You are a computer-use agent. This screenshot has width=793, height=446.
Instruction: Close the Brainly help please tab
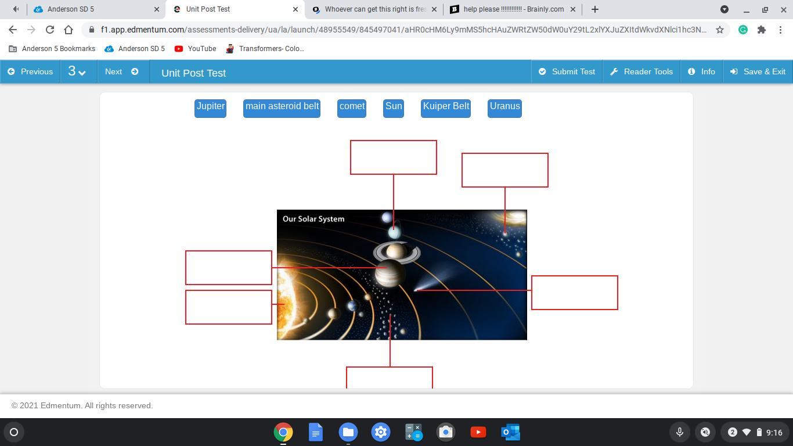573,9
